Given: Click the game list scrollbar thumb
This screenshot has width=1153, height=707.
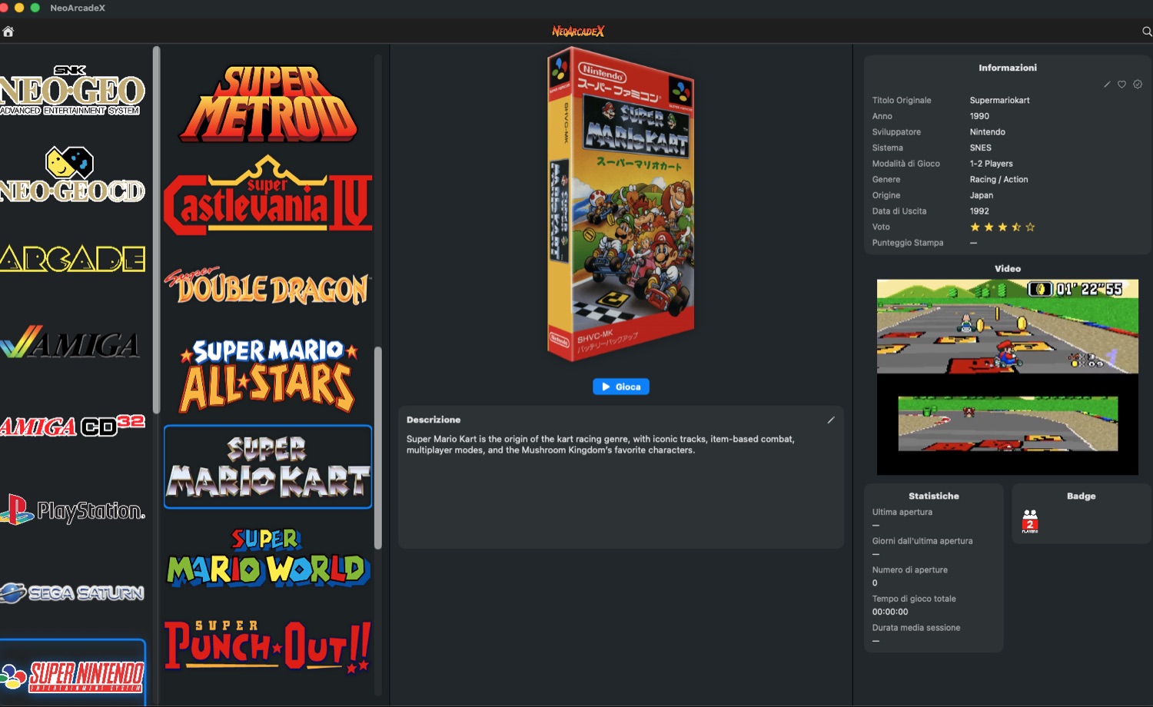Looking at the screenshot, I should (378, 448).
